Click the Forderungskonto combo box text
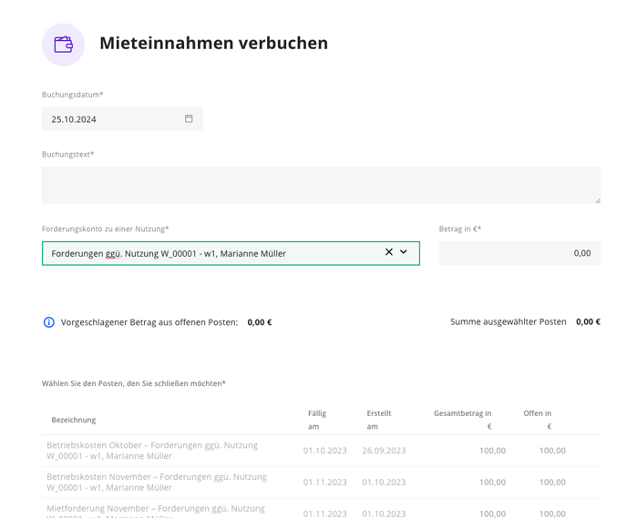 coord(169,254)
